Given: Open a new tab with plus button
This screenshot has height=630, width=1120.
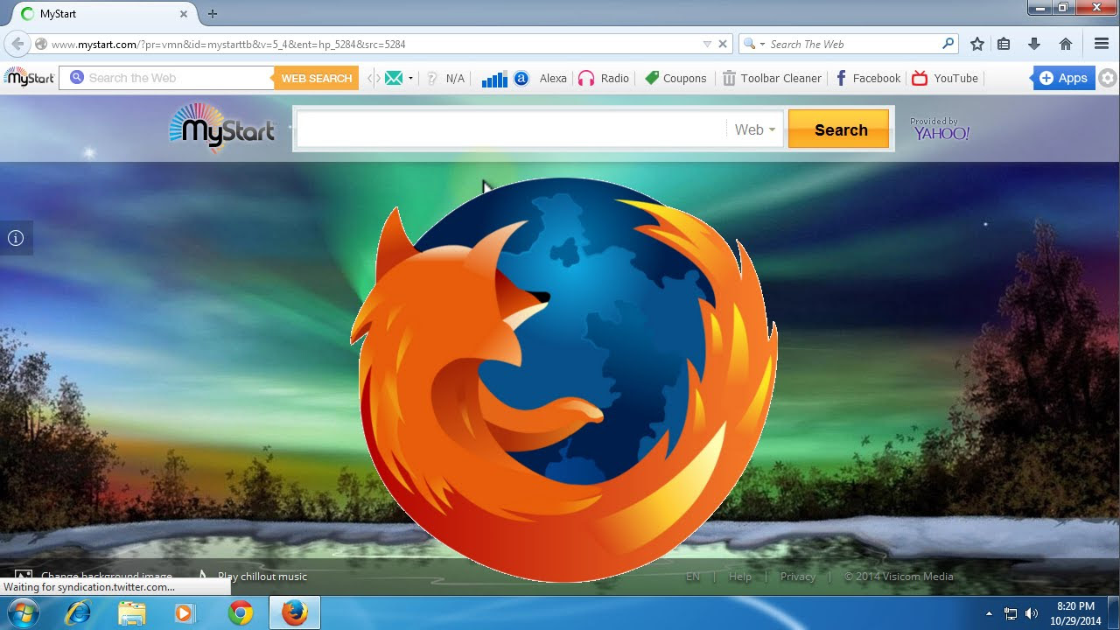Looking at the screenshot, I should point(212,14).
